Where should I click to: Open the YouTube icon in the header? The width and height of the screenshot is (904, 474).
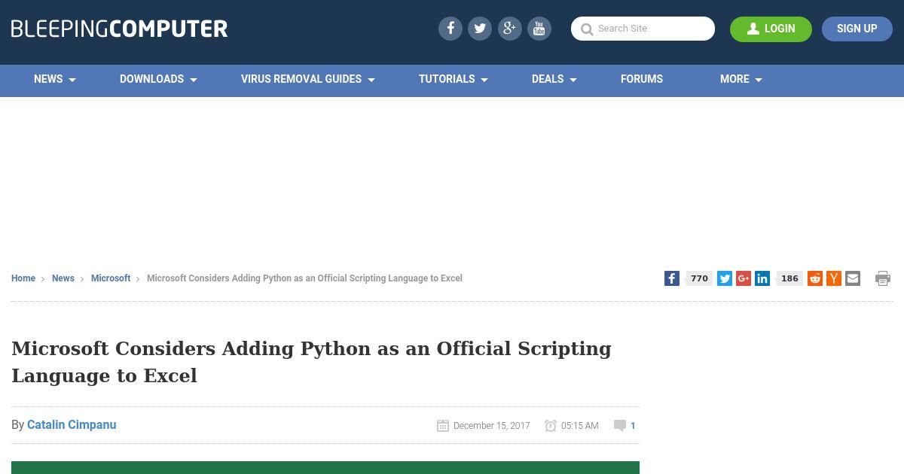pos(539,29)
